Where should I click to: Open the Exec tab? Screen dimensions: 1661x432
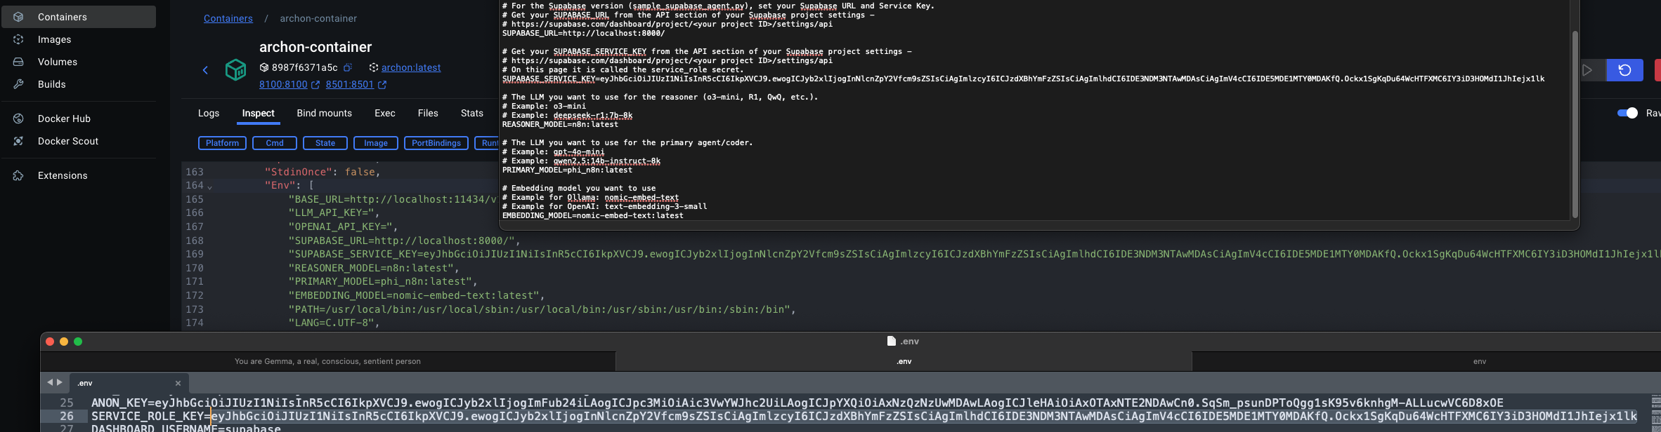[x=385, y=113]
